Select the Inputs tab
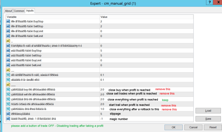 30,11
